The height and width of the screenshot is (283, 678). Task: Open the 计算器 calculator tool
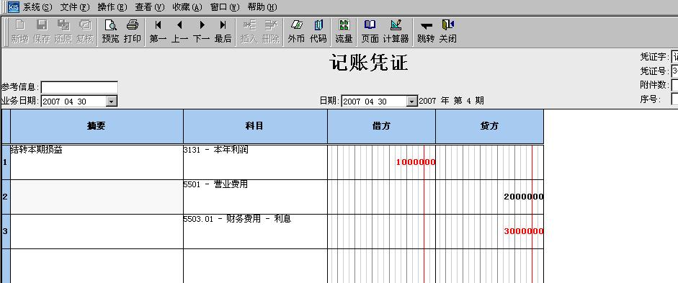click(x=396, y=31)
